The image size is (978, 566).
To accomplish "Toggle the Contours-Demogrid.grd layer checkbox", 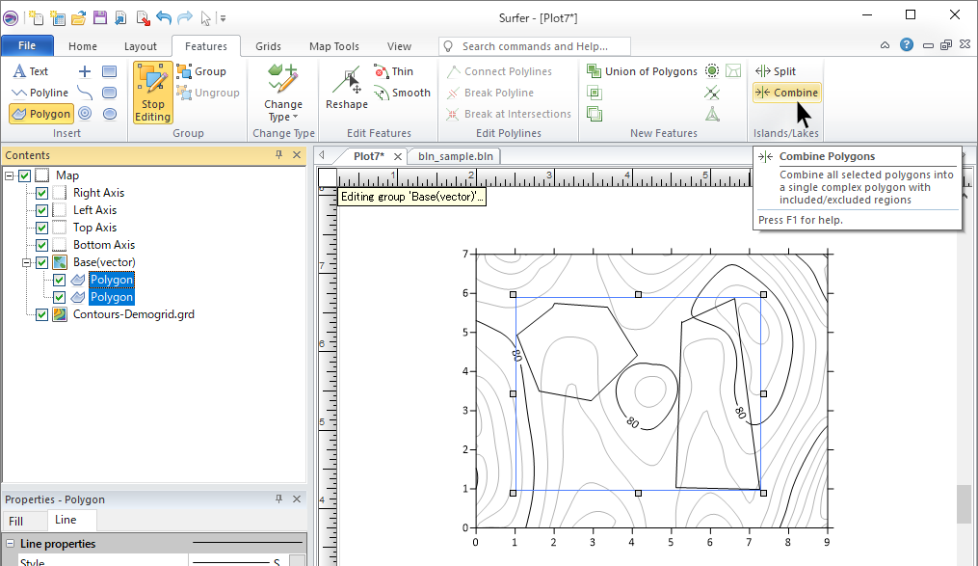I will coord(41,314).
